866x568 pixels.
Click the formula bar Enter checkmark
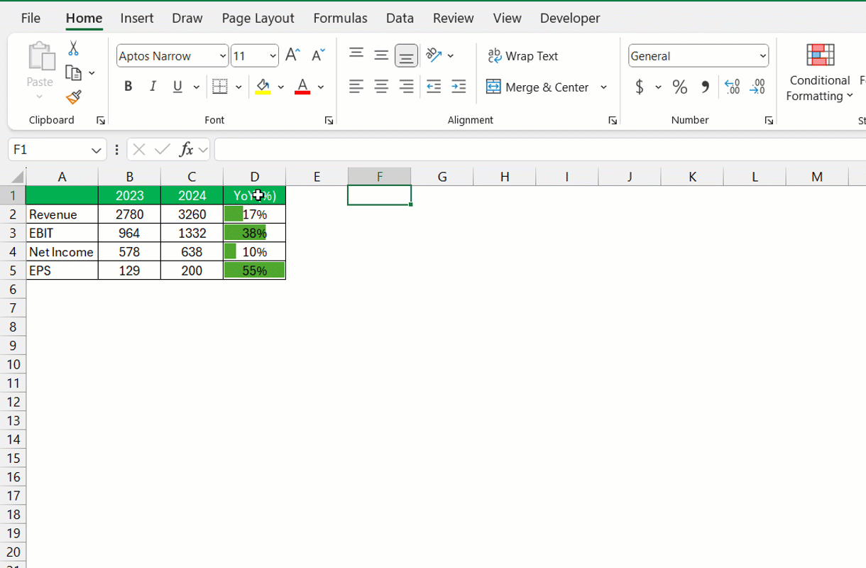point(163,149)
